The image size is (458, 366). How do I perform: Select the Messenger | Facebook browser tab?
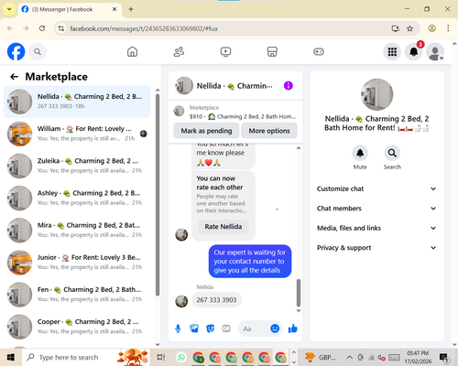click(70, 9)
